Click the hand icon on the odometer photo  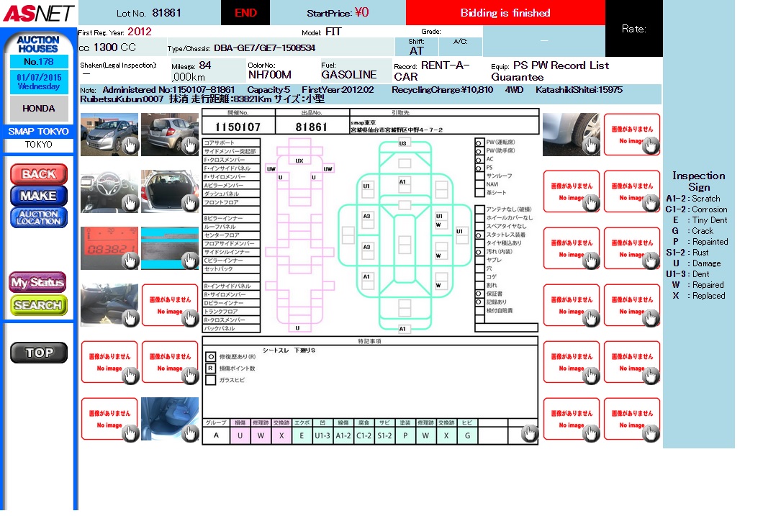(x=130, y=260)
